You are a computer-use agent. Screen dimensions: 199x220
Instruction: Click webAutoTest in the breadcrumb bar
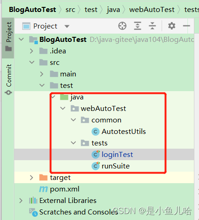152,10
